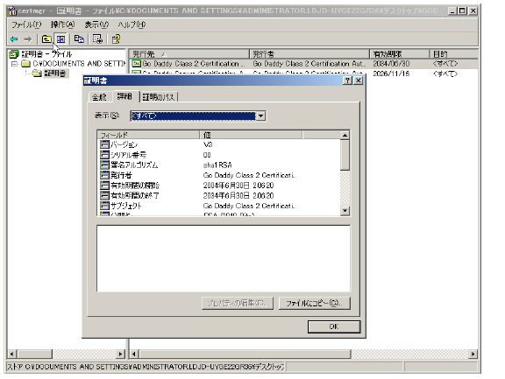Sort by the 発行先 column header
This screenshot has width=505, height=379.
[x=189, y=54]
